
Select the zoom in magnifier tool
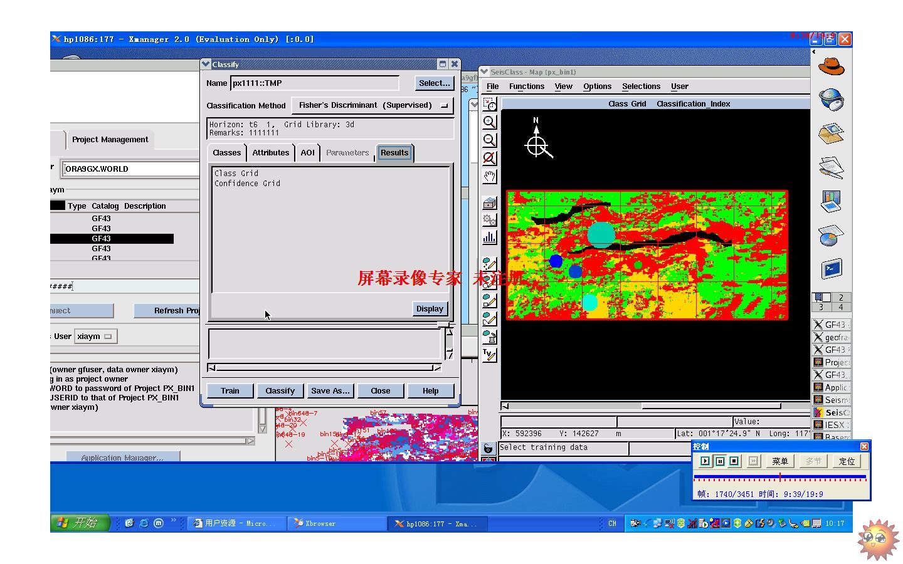490,122
